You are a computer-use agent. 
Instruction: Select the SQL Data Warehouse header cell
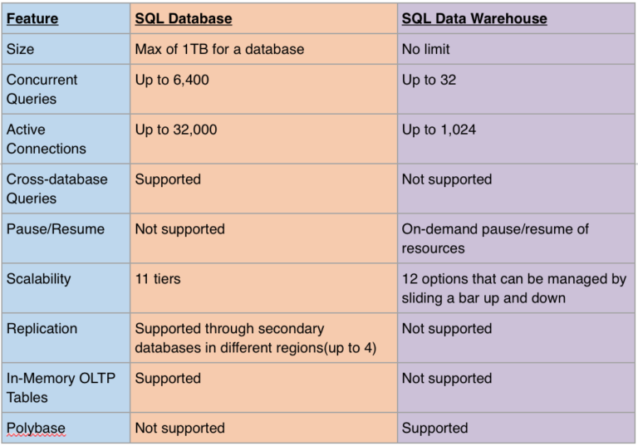pyautogui.click(x=516, y=18)
